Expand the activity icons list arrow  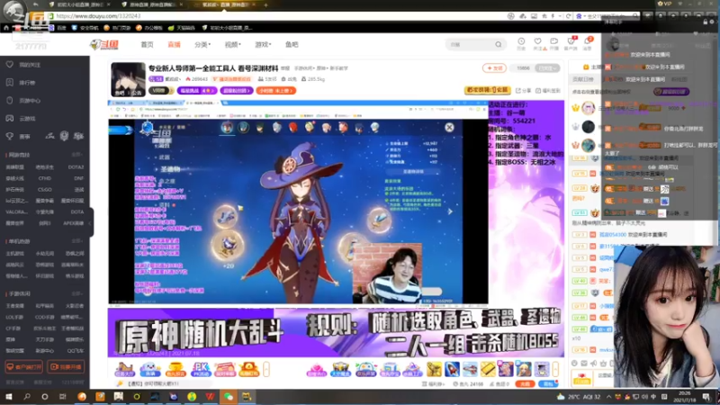point(265,369)
